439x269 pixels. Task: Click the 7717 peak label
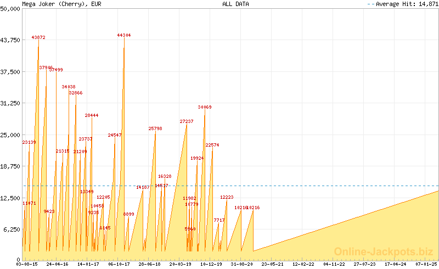point(219,220)
